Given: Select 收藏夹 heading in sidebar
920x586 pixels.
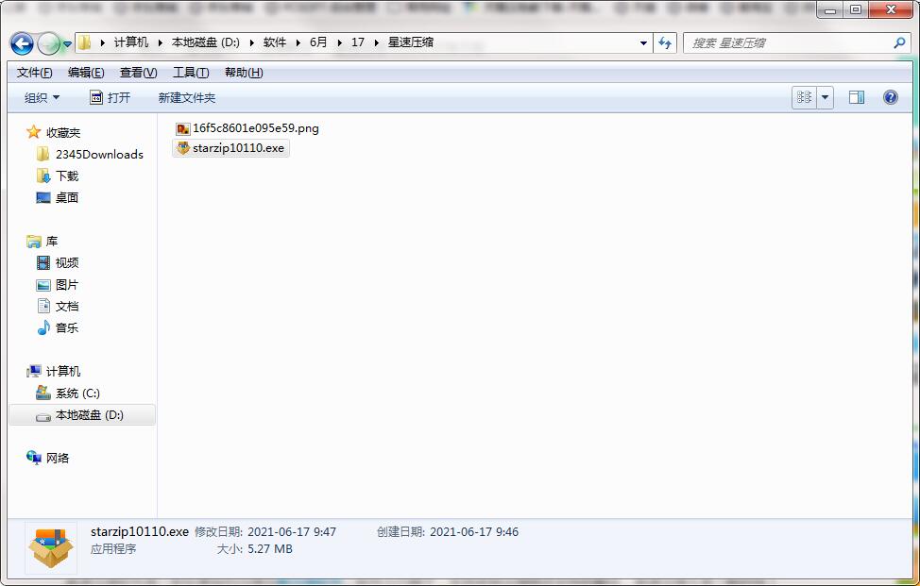Looking at the screenshot, I should (x=55, y=132).
